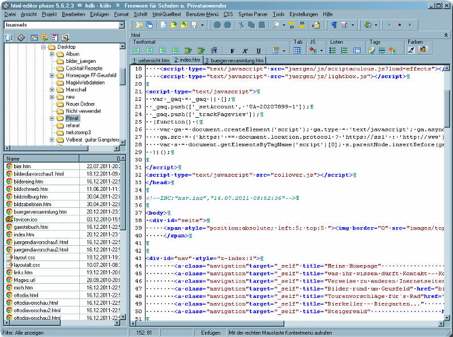
Task: Click the magnifying glass search icon
Action: (x=276, y=25)
